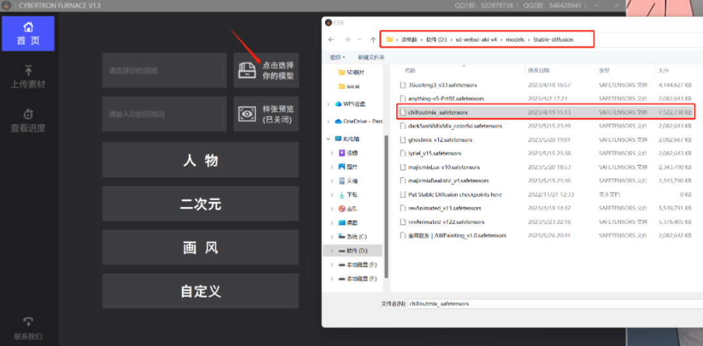
Task: Sort by 类型 column header
Action: [604, 71]
